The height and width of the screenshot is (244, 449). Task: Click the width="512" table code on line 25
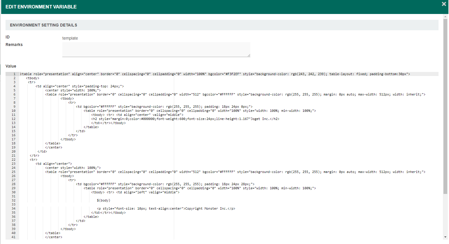click(235, 172)
